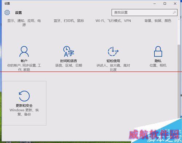Maximize the 设置 window
Screen dimensions: 182x143
click(165, 4)
